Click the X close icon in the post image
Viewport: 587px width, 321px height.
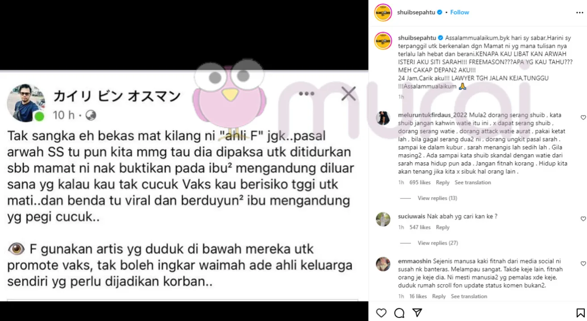[x=348, y=93]
